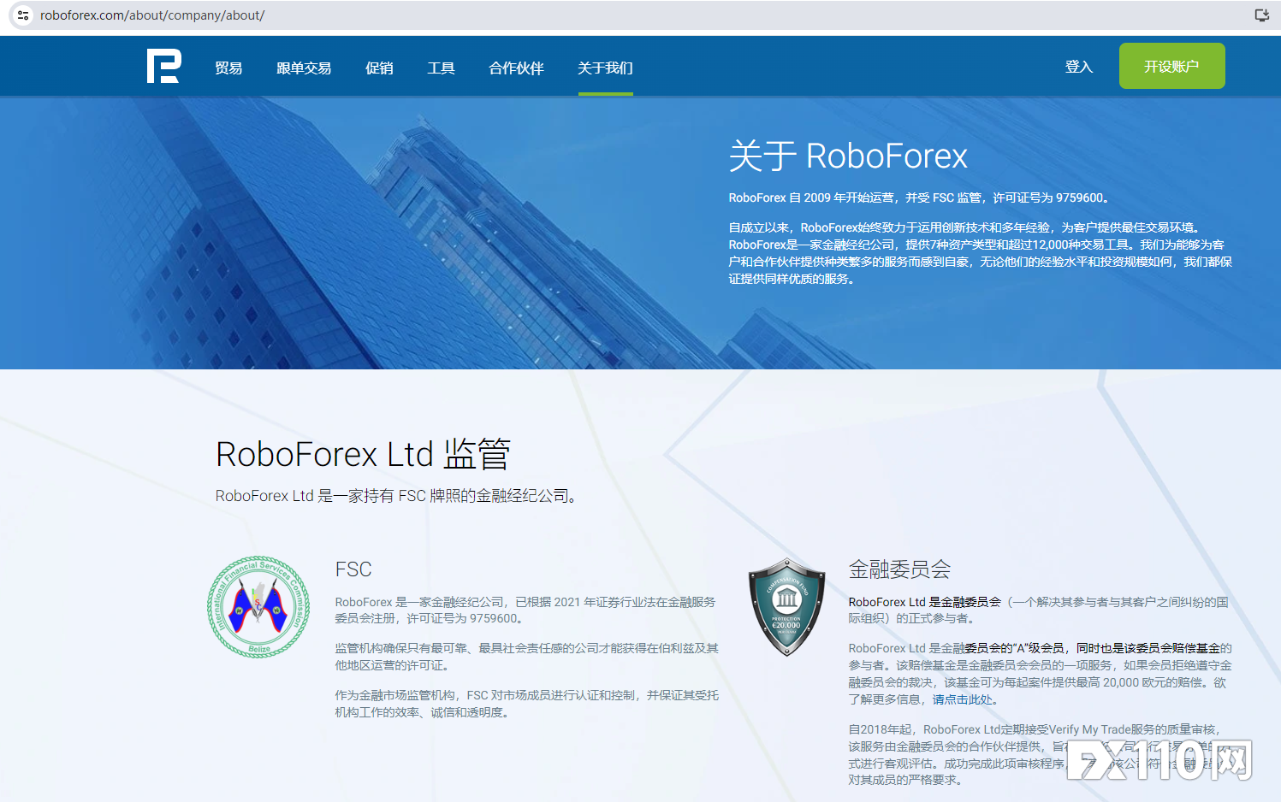Click the install app icon in address bar
The image size is (1281, 802).
[x=1261, y=15]
